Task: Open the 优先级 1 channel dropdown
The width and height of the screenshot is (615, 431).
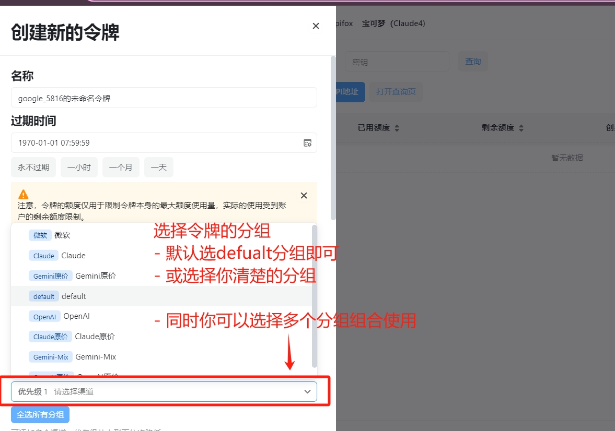Action: coord(157,392)
